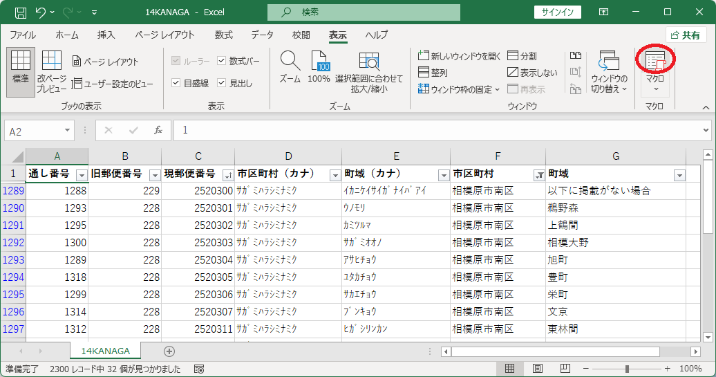
Task: Select ページ レイアウト view button
Action: point(106,62)
